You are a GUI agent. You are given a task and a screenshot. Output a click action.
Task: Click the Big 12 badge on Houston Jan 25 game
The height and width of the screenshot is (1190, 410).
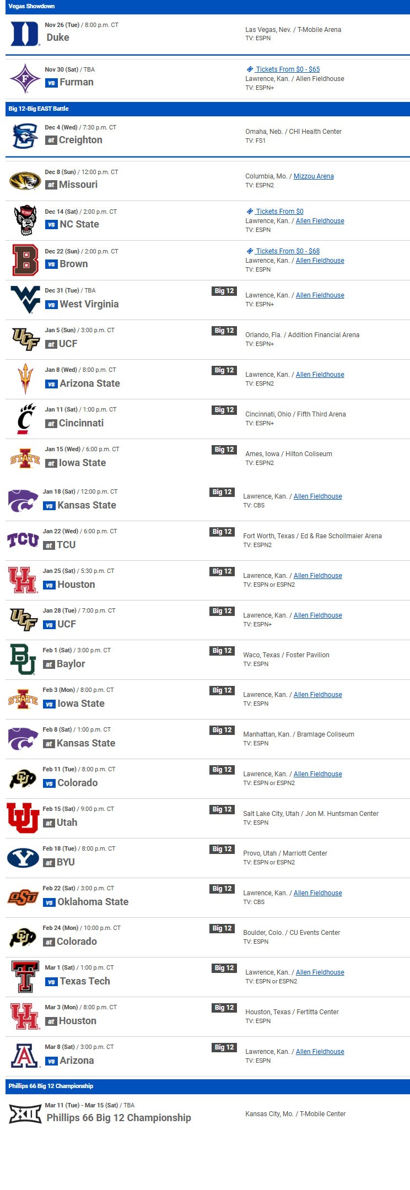pos(223,571)
